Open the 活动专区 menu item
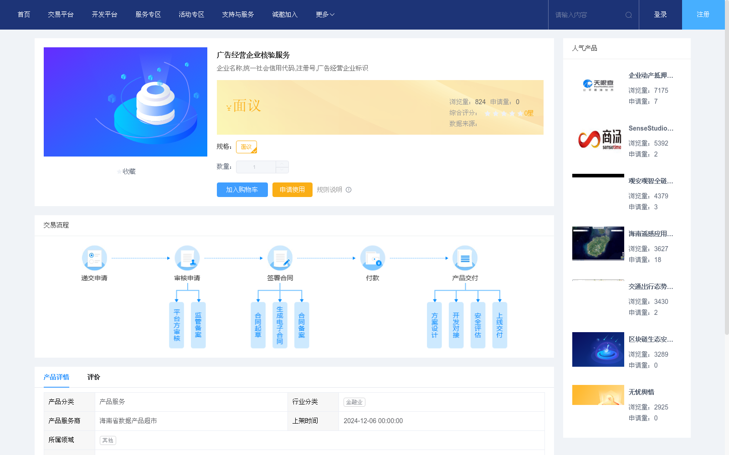This screenshot has height=455, width=729. [191, 15]
